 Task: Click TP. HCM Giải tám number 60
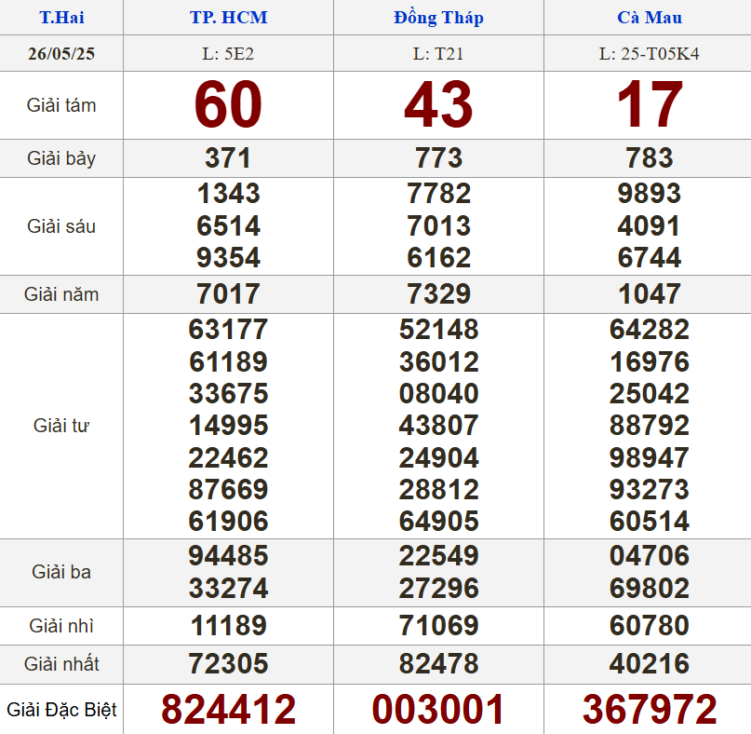point(228,105)
